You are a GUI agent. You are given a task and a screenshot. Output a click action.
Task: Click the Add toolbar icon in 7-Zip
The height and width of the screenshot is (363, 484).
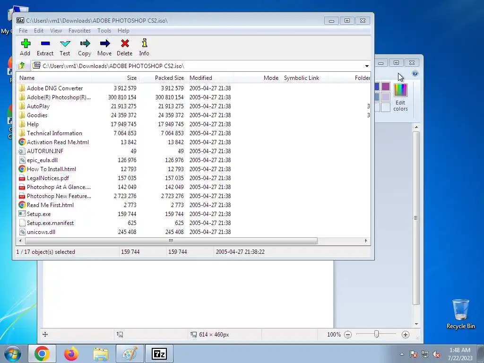click(x=26, y=47)
